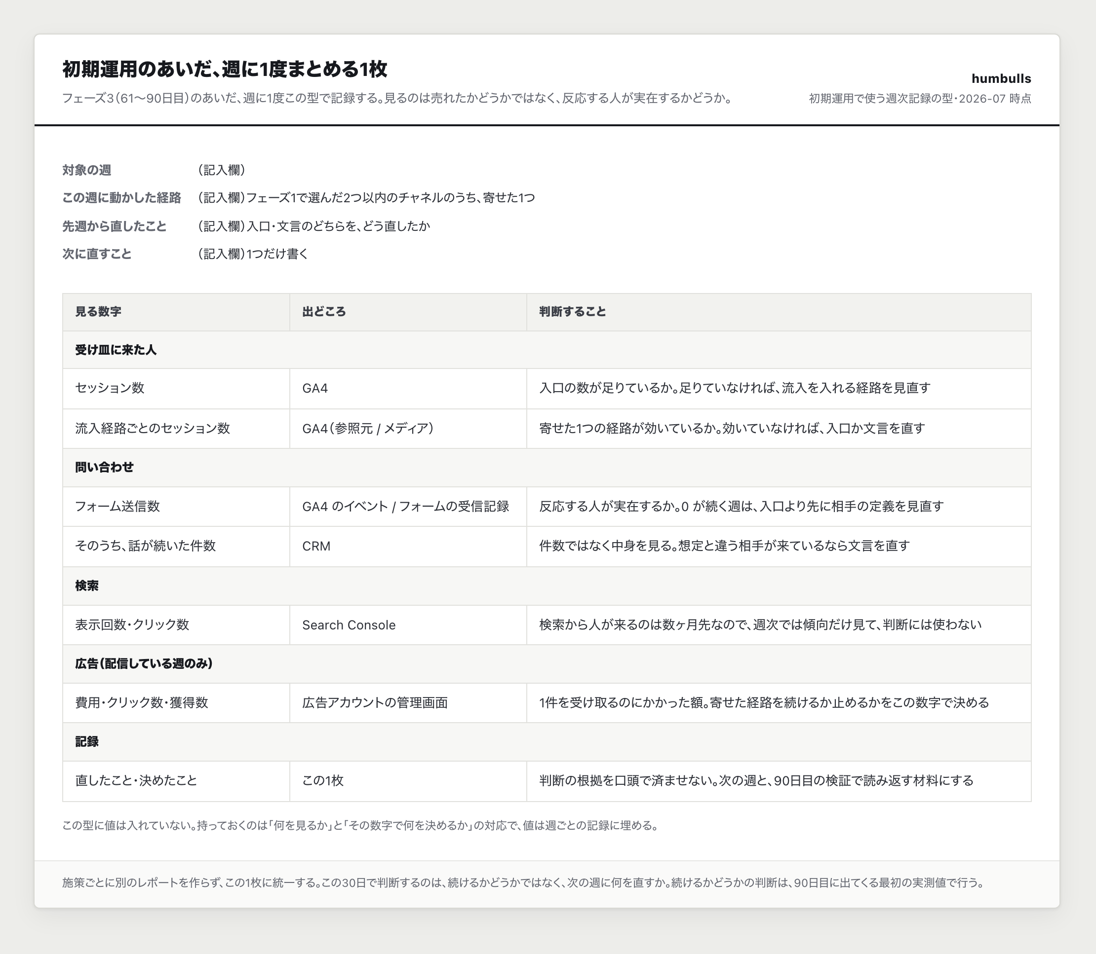Click the judgment text starting 検索から人が来るのは
The image size is (1096, 954).
coord(760,625)
